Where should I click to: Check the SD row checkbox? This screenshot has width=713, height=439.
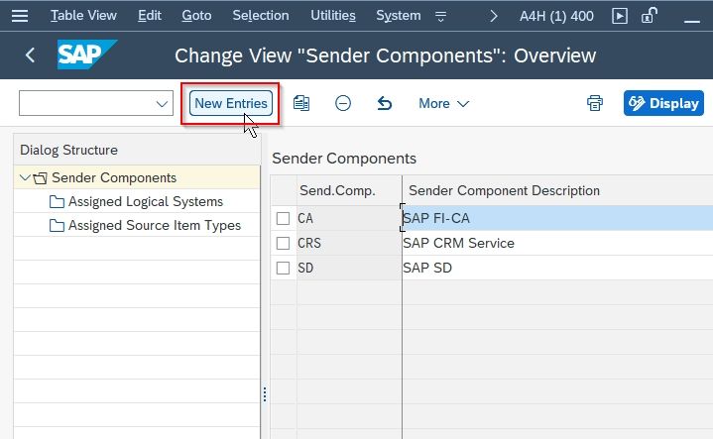(283, 268)
